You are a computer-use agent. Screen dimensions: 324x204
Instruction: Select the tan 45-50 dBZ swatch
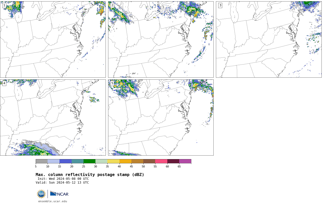pyautogui.click(x=137, y=161)
